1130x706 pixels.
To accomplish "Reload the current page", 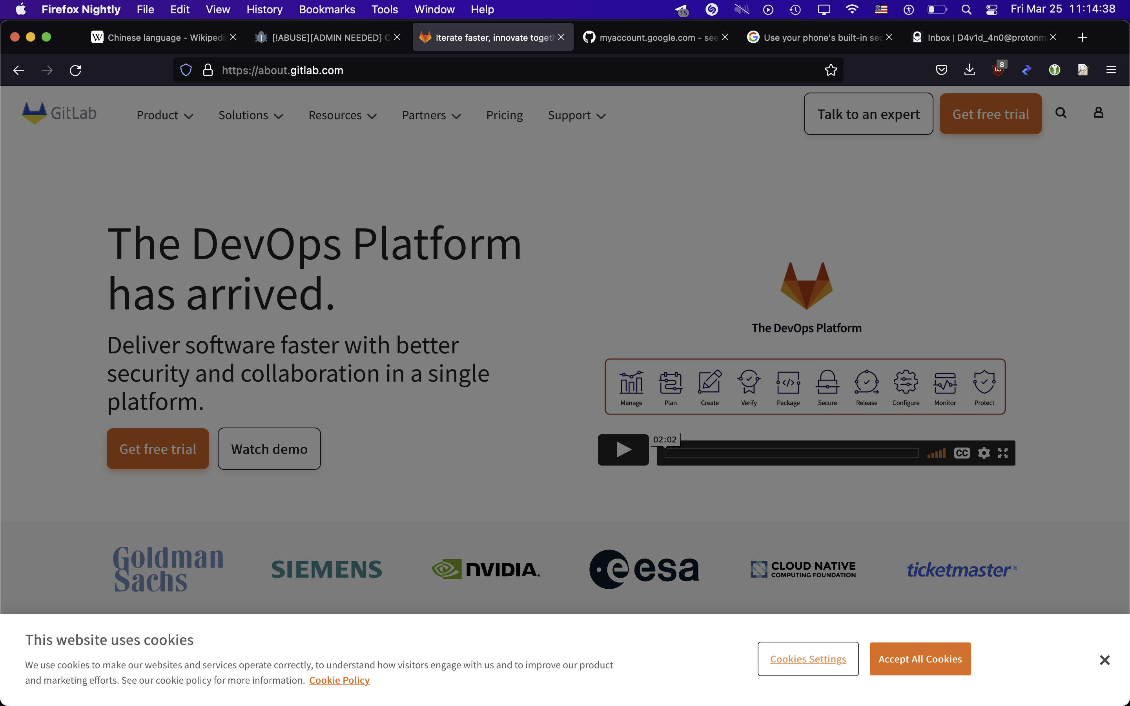I will tap(76, 70).
